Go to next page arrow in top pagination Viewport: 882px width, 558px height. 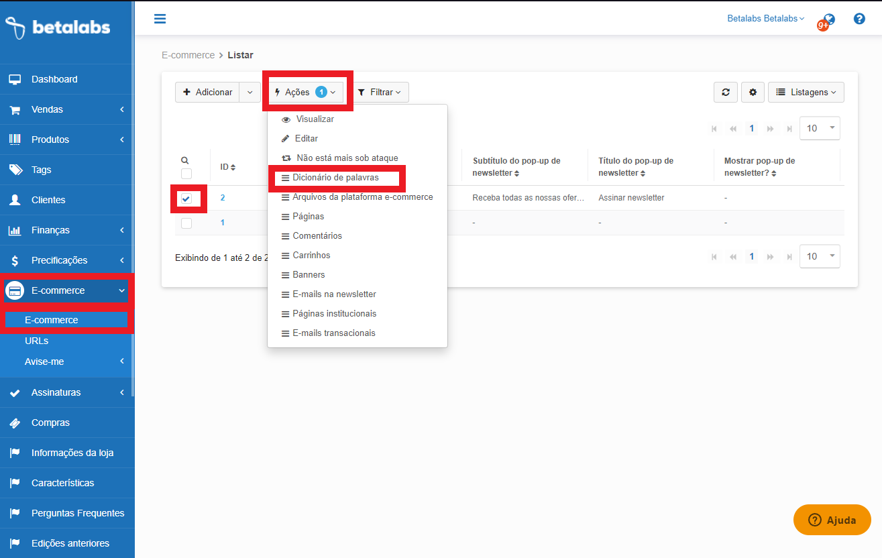coord(770,129)
